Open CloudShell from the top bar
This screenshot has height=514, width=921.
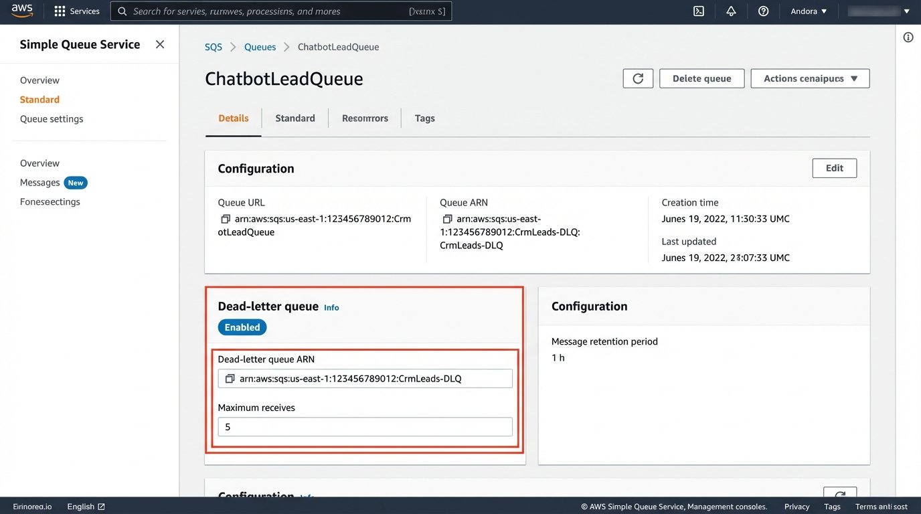(698, 11)
